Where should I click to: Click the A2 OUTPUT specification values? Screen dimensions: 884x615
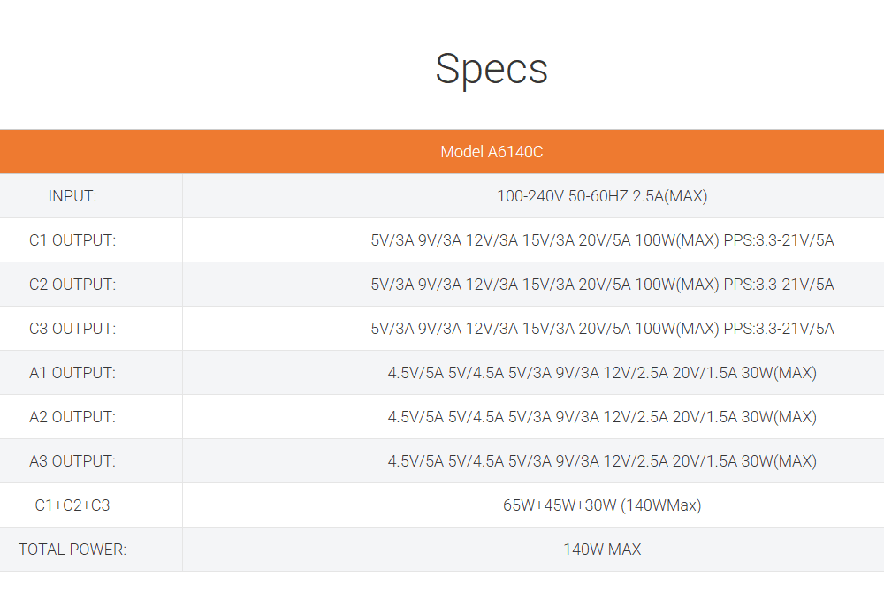point(602,417)
